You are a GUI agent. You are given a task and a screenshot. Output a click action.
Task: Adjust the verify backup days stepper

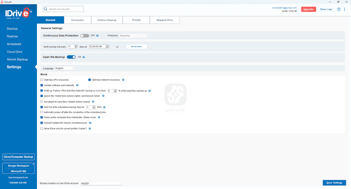(x=76, y=46)
